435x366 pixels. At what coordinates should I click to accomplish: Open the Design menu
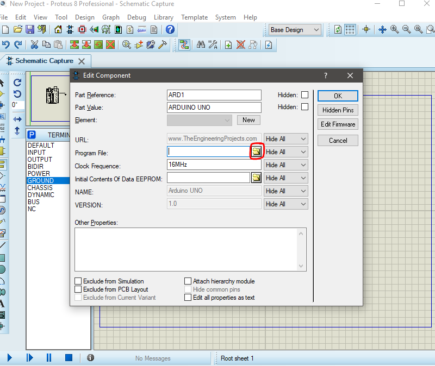85,17
